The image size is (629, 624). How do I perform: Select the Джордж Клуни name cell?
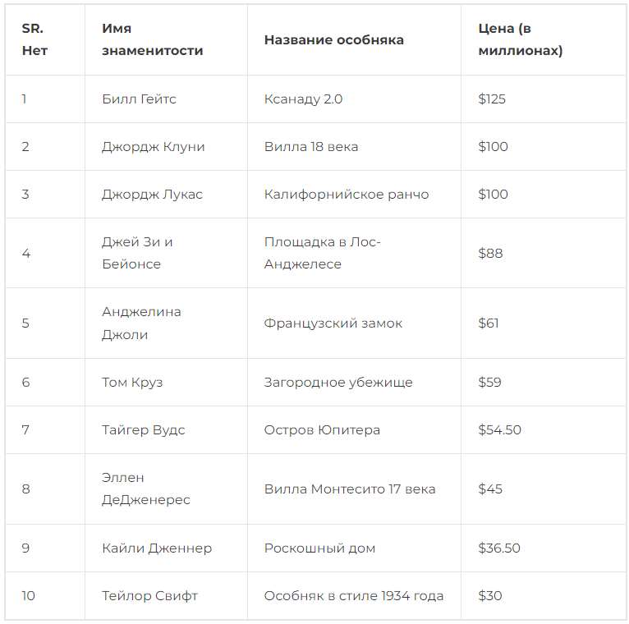(154, 147)
